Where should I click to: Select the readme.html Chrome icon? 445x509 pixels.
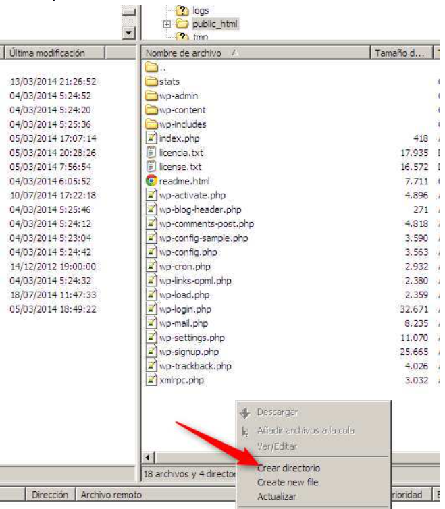(152, 181)
